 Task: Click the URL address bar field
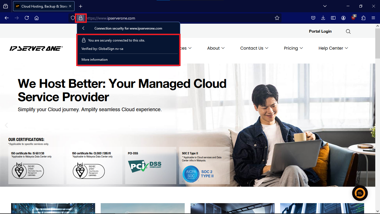[178, 18]
